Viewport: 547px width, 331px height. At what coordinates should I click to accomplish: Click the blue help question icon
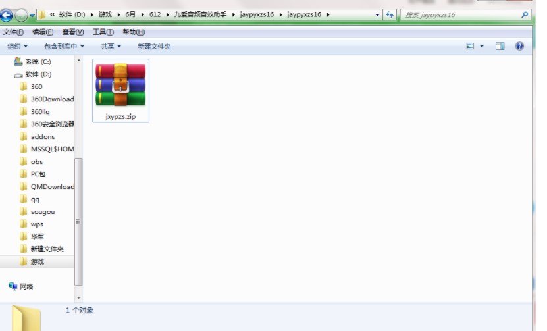pos(519,46)
